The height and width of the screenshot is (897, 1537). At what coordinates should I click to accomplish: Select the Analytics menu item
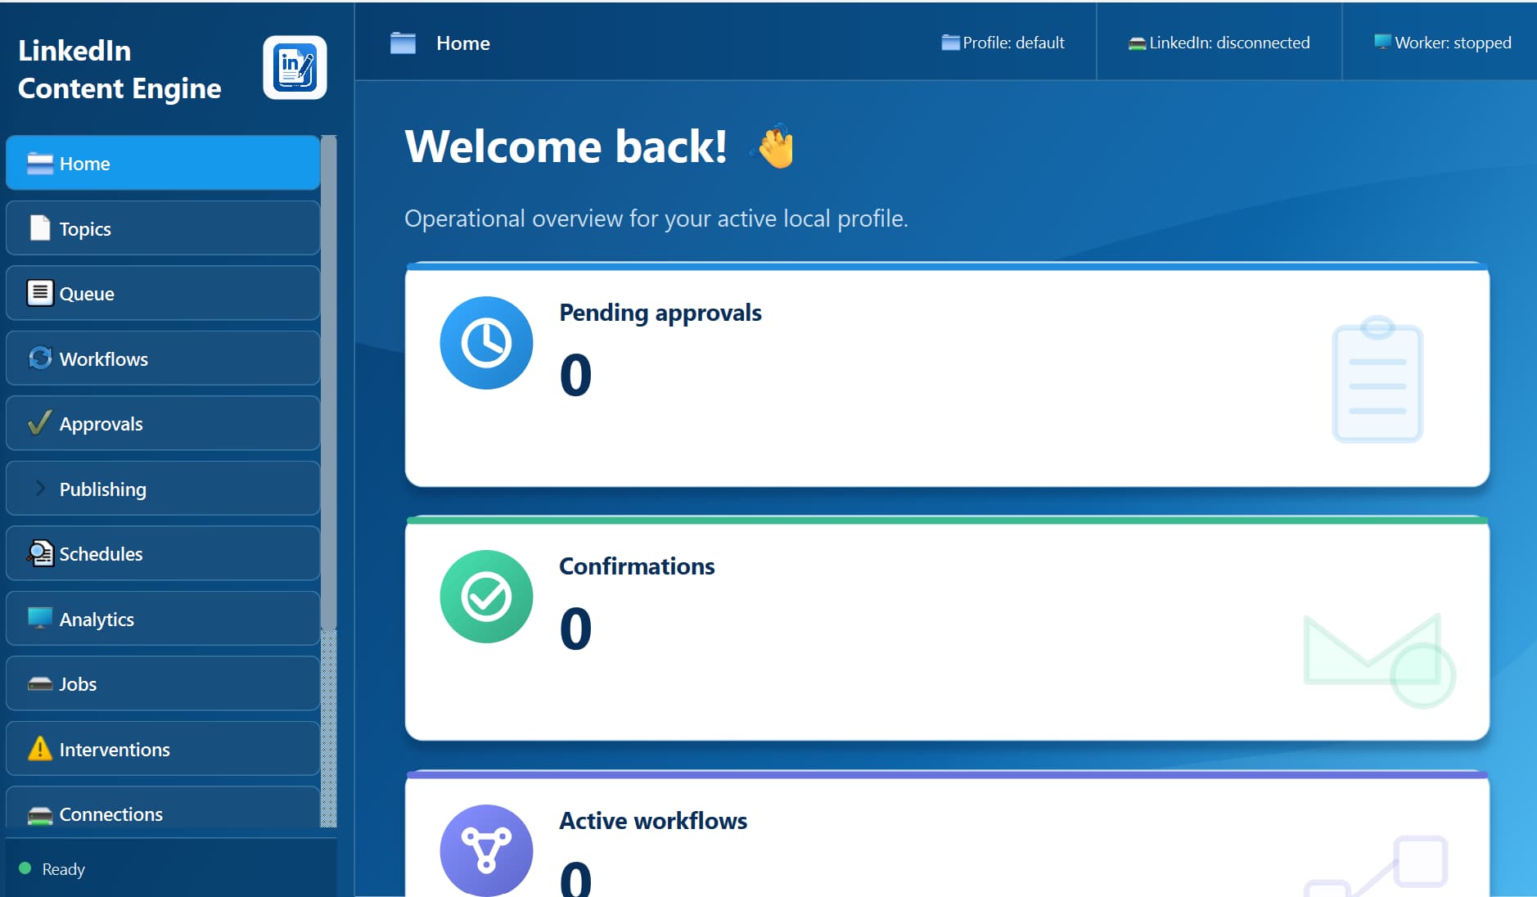coord(163,619)
